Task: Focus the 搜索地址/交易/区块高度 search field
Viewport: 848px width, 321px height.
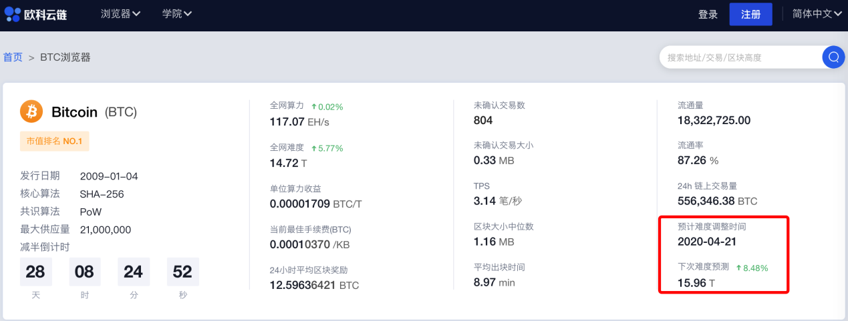Action: click(x=740, y=57)
